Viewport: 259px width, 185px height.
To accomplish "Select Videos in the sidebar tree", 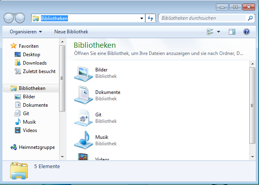I will pyautogui.click(x=30, y=130).
